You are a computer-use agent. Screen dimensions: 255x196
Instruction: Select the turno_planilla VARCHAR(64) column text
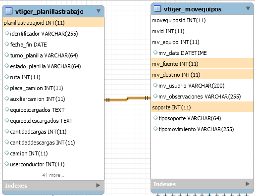tap(44, 55)
